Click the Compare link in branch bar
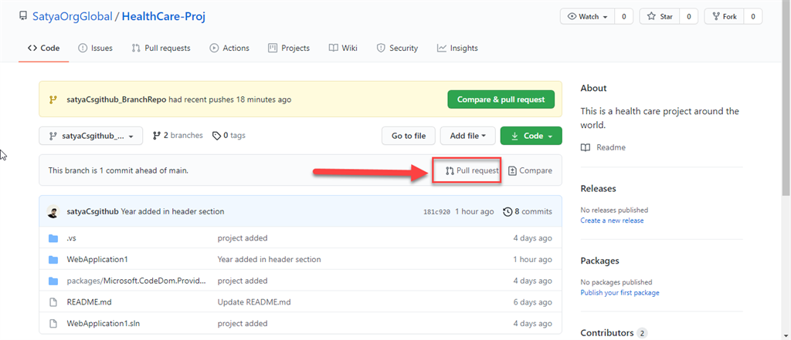The height and width of the screenshot is (340, 791). pyautogui.click(x=530, y=170)
